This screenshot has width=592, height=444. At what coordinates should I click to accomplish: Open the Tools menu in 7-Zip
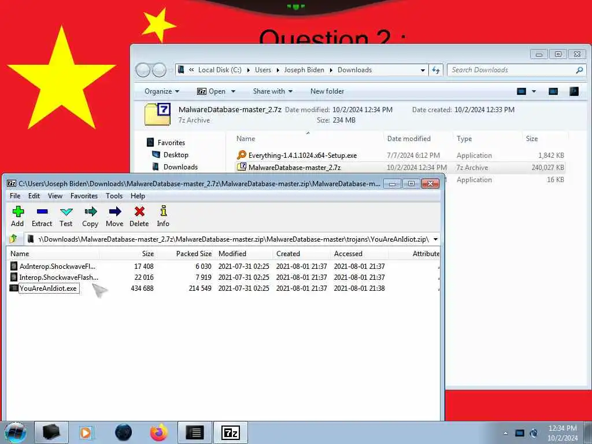click(x=114, y=196)
